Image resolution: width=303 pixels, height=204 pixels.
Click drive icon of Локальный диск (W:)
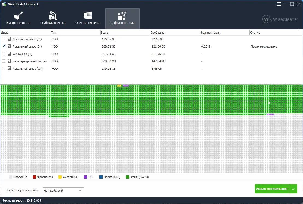tap(9, 68)
